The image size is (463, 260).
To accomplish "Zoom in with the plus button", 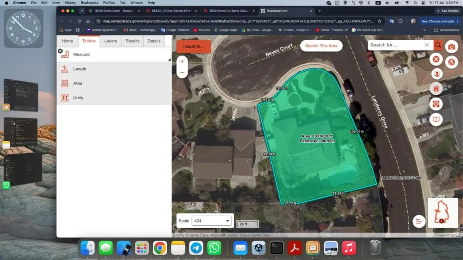I will 182,61.
